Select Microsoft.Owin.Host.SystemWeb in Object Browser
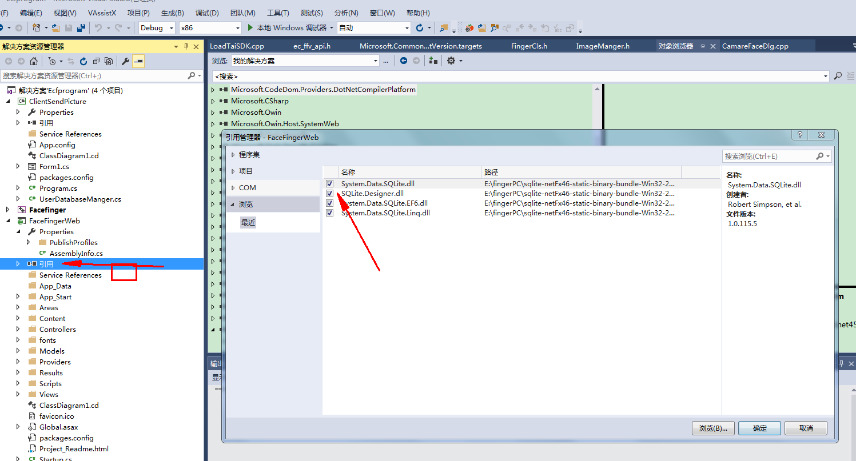The height and width of the screenshot is (461, 856). click(x=285, y=124)
